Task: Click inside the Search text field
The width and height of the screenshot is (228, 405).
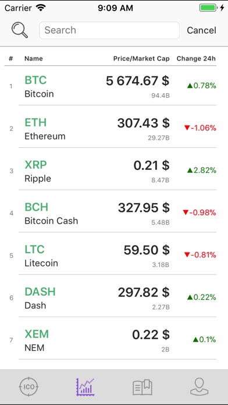Action: pyautogui.click(x=109, y=30)
